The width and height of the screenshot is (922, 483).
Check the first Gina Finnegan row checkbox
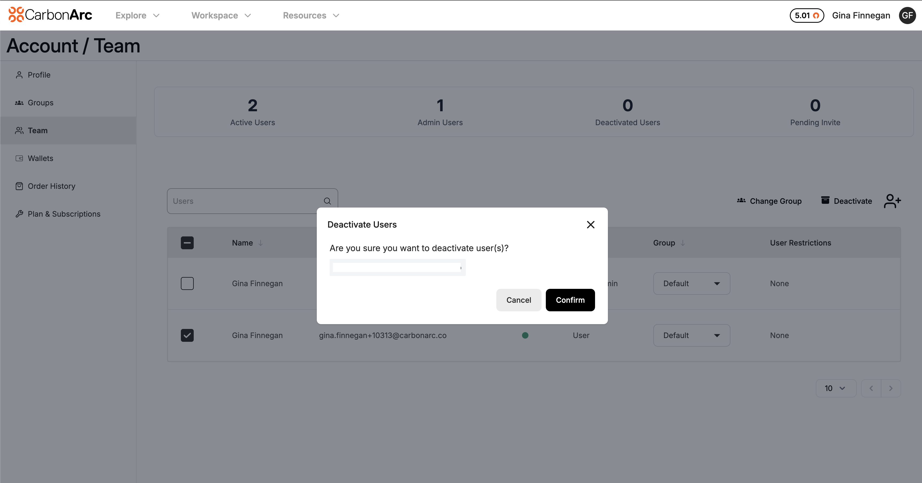click(x=187, y=283)
